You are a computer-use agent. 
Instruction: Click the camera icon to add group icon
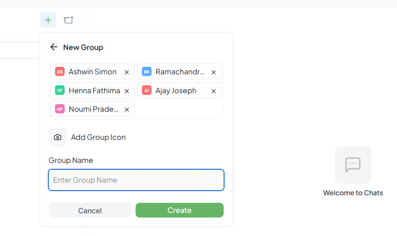(58, 137)
